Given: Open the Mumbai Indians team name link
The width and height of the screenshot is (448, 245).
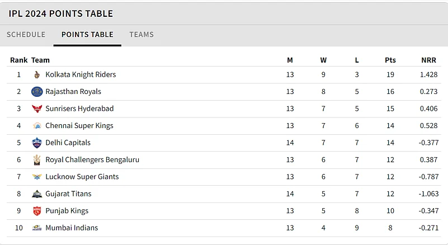Looking at the screenshot, I should [x=72, y=228].
